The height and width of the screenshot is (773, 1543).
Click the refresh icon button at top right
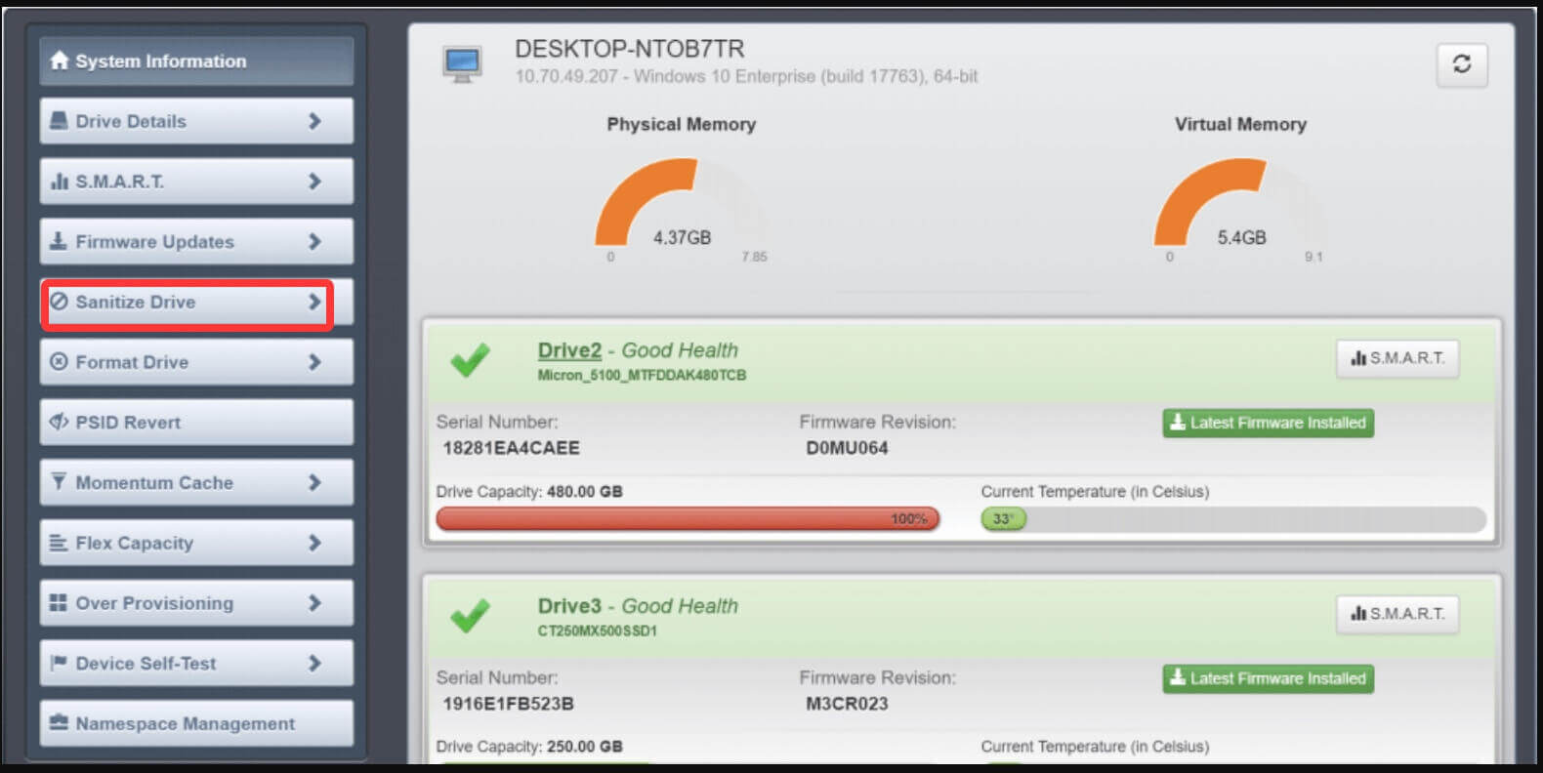(x=1462, y=64)
